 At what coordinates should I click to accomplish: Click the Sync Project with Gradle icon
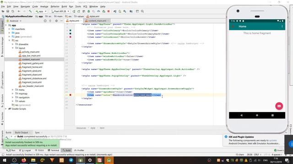(x=115, y=11)
